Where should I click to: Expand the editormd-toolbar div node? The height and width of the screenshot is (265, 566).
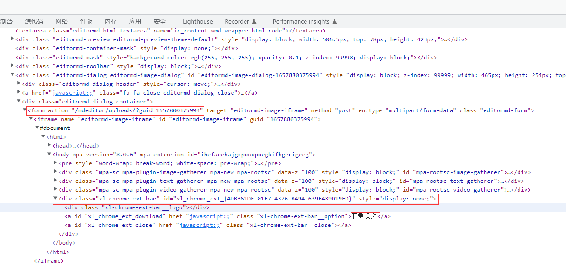13,66
